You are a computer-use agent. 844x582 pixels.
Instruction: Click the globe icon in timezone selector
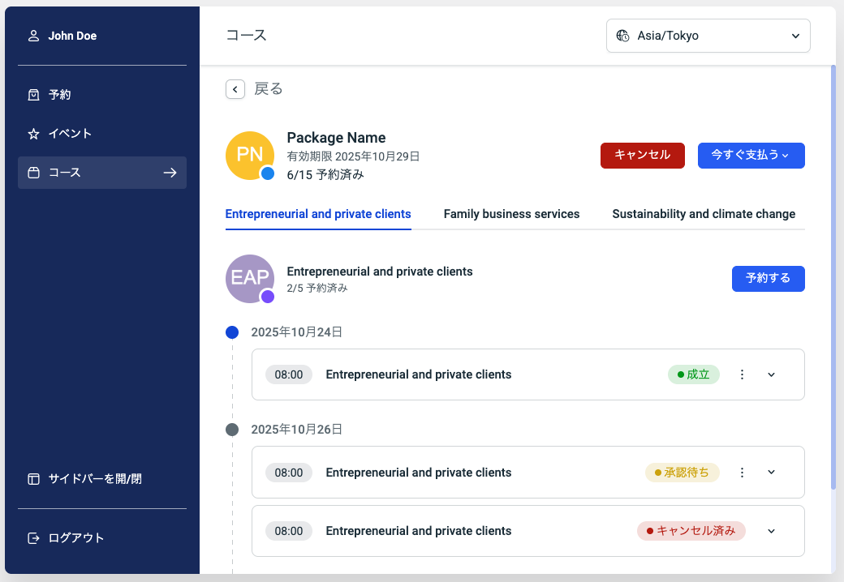(x=623, y=36)
